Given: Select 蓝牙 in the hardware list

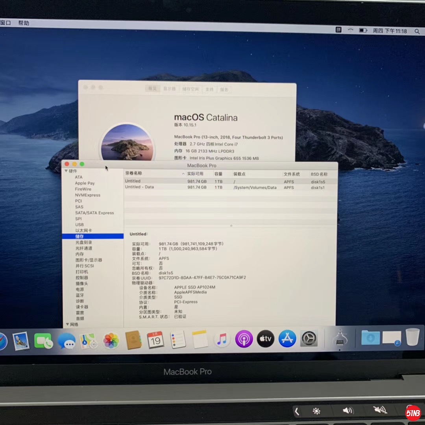Looking at the screenshot, I should tap(79, 295).
